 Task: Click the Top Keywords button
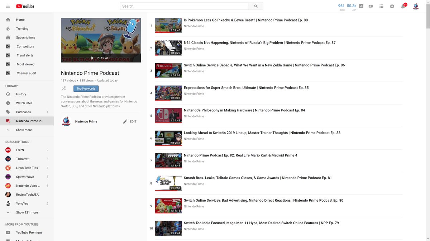(x=86, y=89)
